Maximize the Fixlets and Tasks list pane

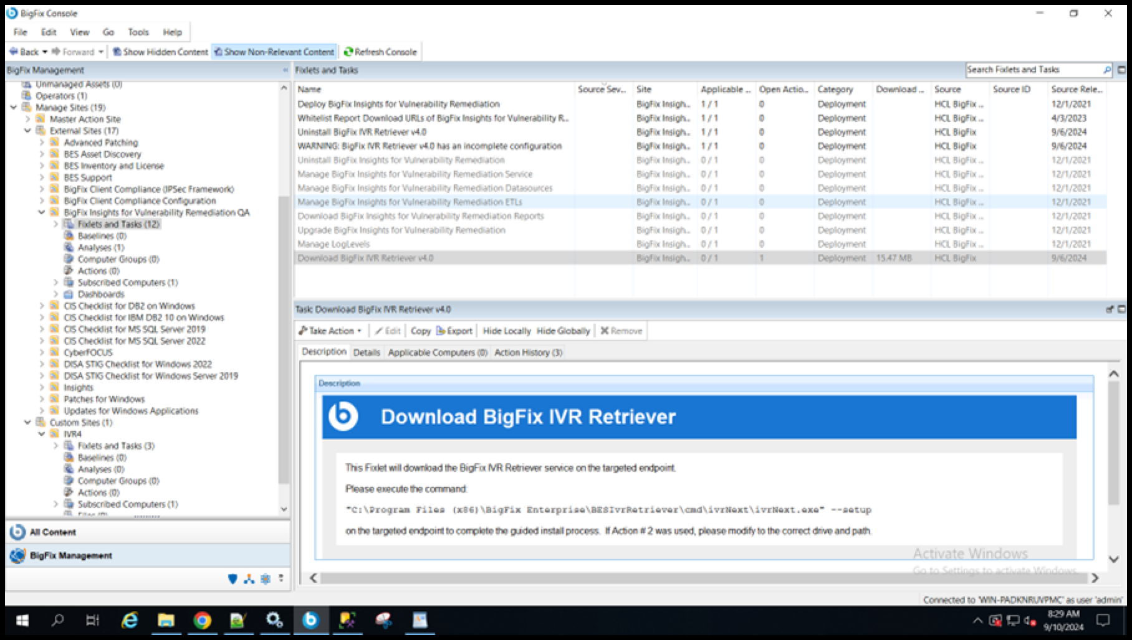(x=1122, y=70)
